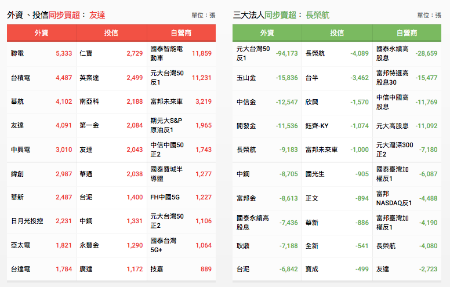Image resolution: width=450 pixels, height=287 pixels.
Task: Select the 鈺齊-KY entry
Action: pyautogui.click(x=317, y=126)
